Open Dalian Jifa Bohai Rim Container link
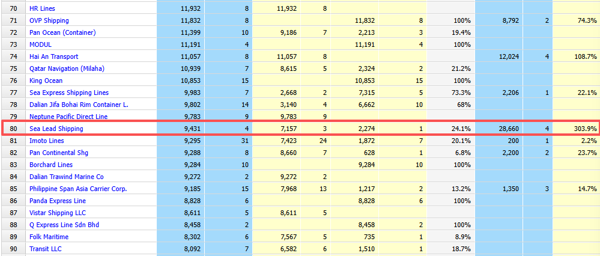The image size is (600, 256). point(79,105)
